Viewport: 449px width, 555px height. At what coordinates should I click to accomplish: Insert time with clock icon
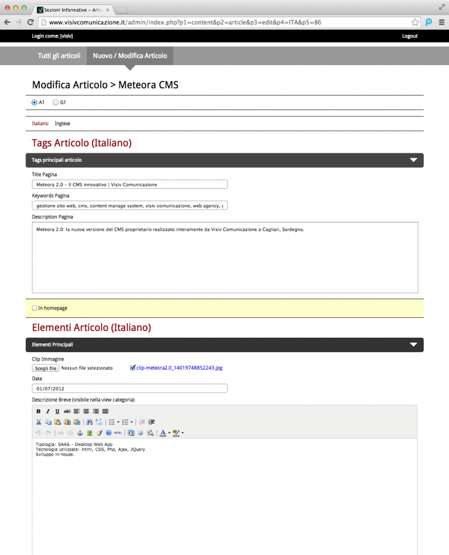140,433
